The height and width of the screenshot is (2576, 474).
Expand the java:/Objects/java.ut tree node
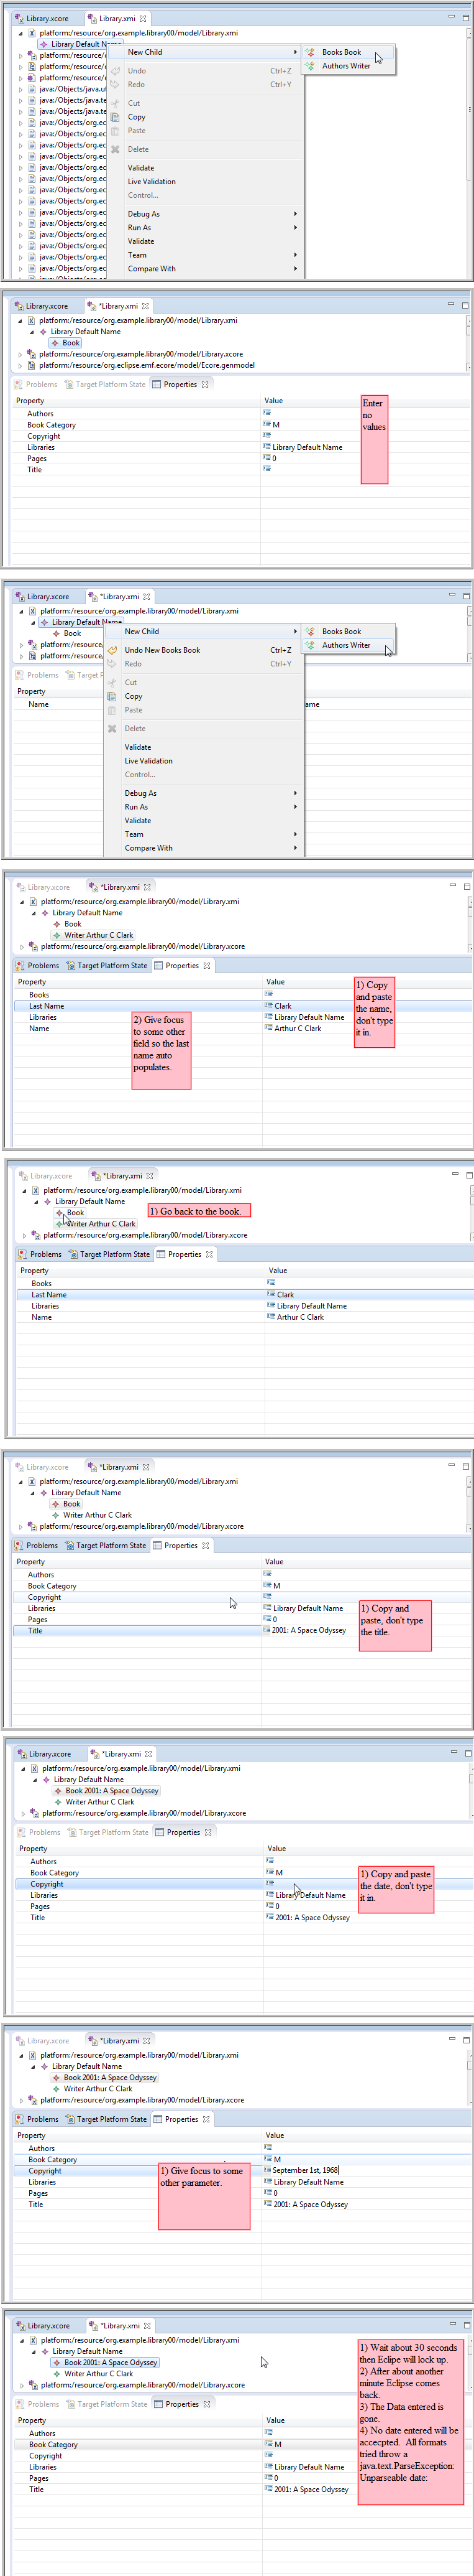coord(20,89)
